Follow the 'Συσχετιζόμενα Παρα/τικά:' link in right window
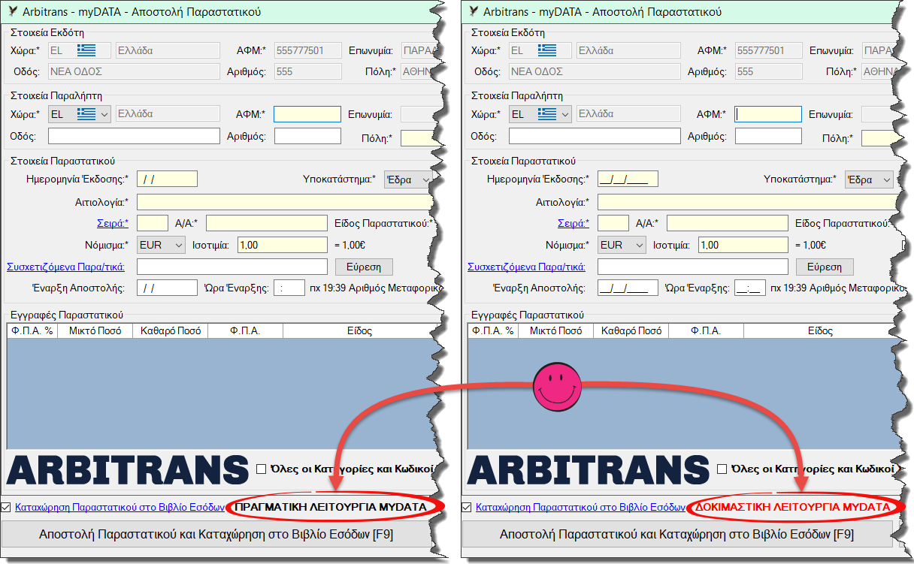The width and height of the screenshot is (914, 564). tap(526, 267)
